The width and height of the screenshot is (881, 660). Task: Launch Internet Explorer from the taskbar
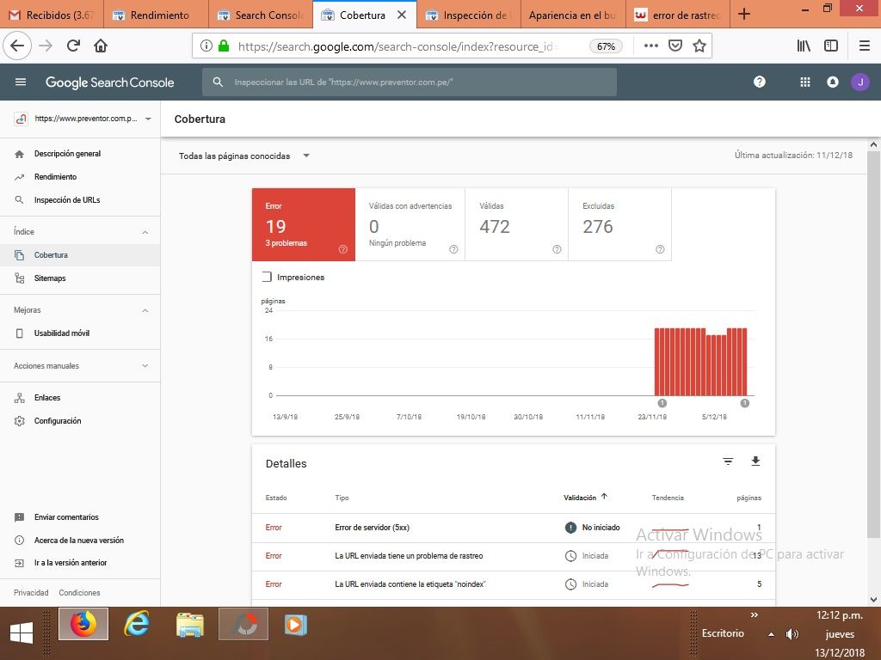point(137,624)
